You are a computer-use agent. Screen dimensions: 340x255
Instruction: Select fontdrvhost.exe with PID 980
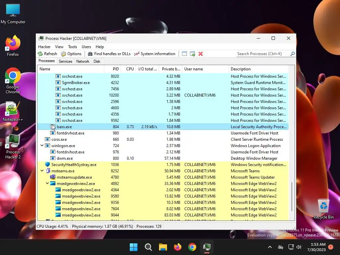tap(163, 133)
